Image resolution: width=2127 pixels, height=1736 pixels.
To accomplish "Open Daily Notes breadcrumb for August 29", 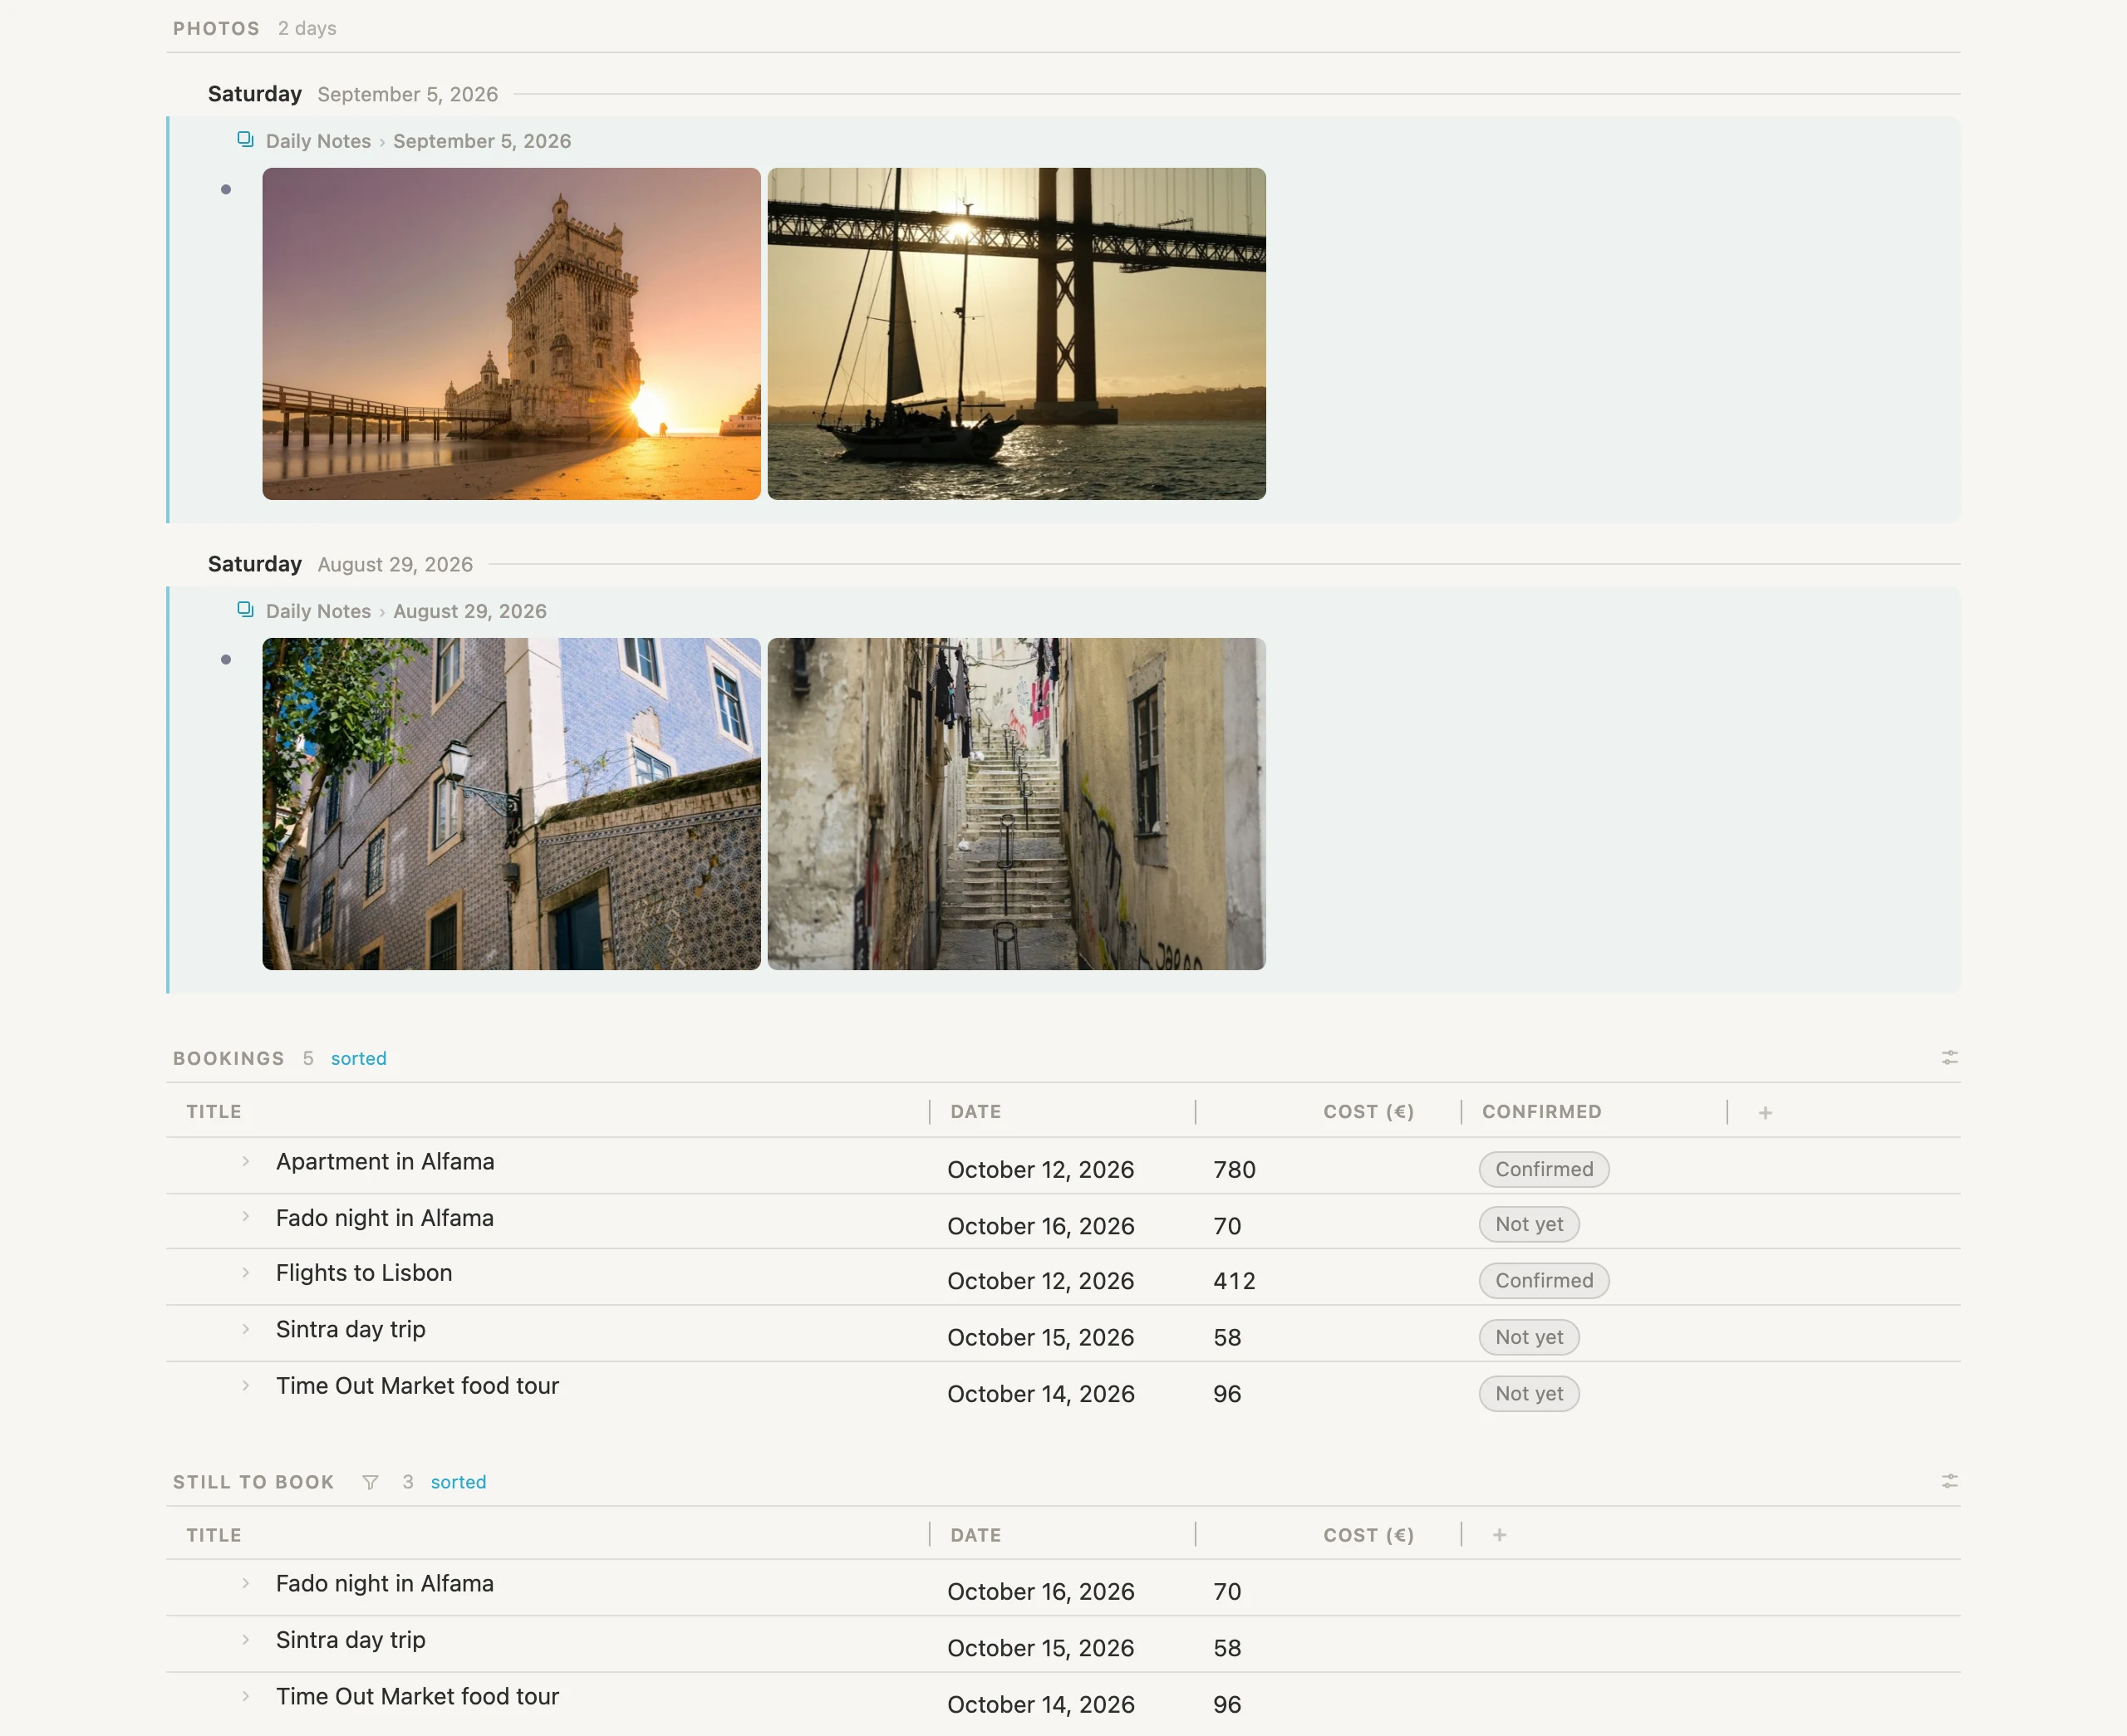I will [318, 611].
